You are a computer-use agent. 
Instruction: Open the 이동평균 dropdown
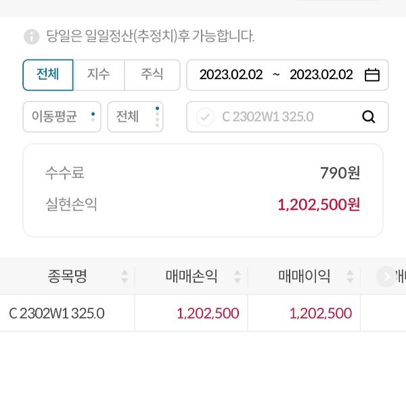[x=62, y=116]
